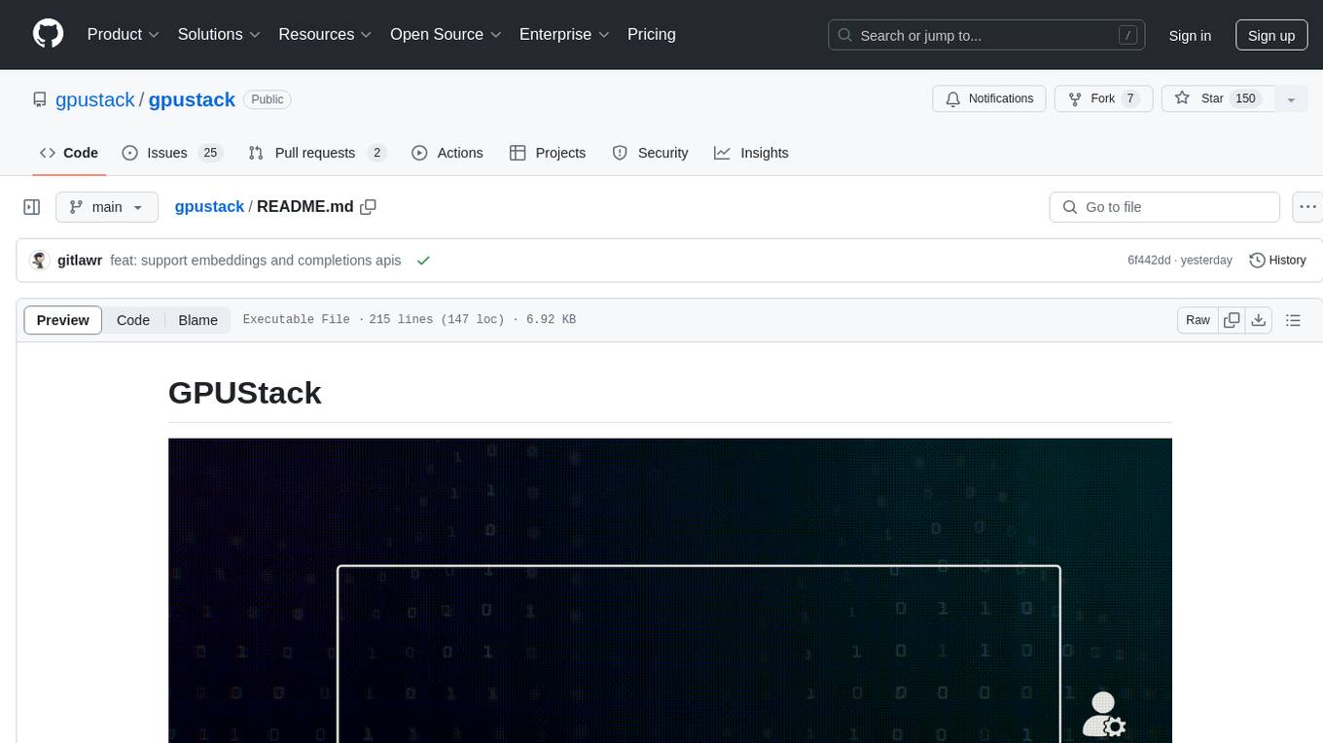Select the Blame view
This screenshot has width=1323, height=743.
coord(197,320)
